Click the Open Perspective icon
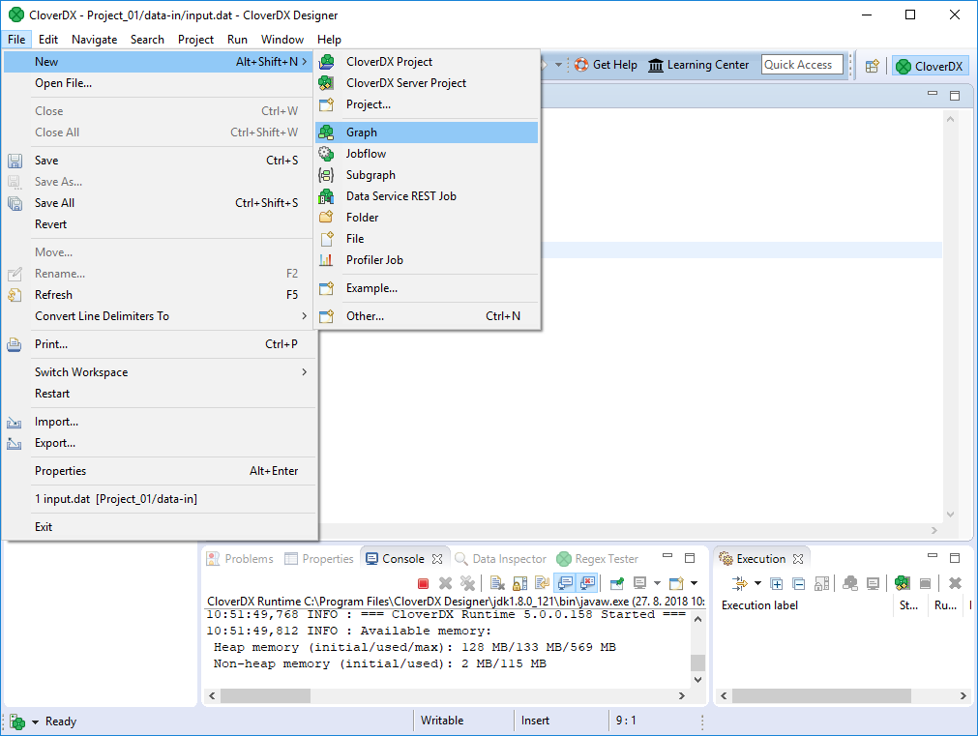The image size is (978, 736). coord(872,66)
